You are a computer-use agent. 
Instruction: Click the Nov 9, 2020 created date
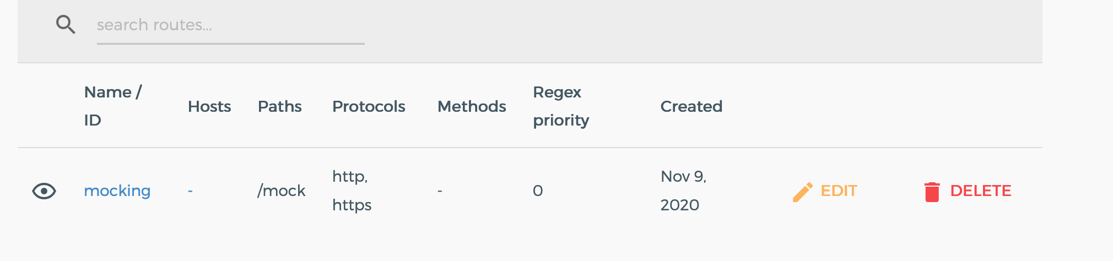click(683, 191)
